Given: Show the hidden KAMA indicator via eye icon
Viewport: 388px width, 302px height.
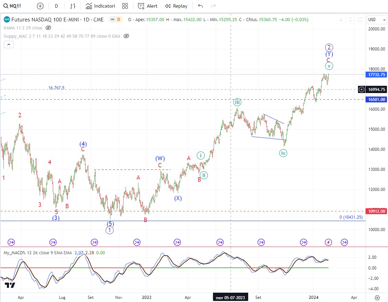Looking at the screenshot, I should (48, 28).
